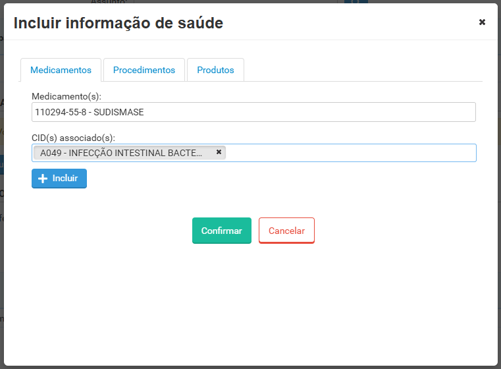501x369 pixels.
Task: Confirm with the green Confirmar button
Action: pyautogui.click(x=221, y=231)
